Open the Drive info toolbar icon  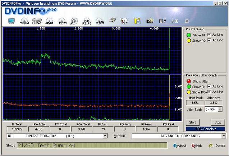(x=37, y=21)
